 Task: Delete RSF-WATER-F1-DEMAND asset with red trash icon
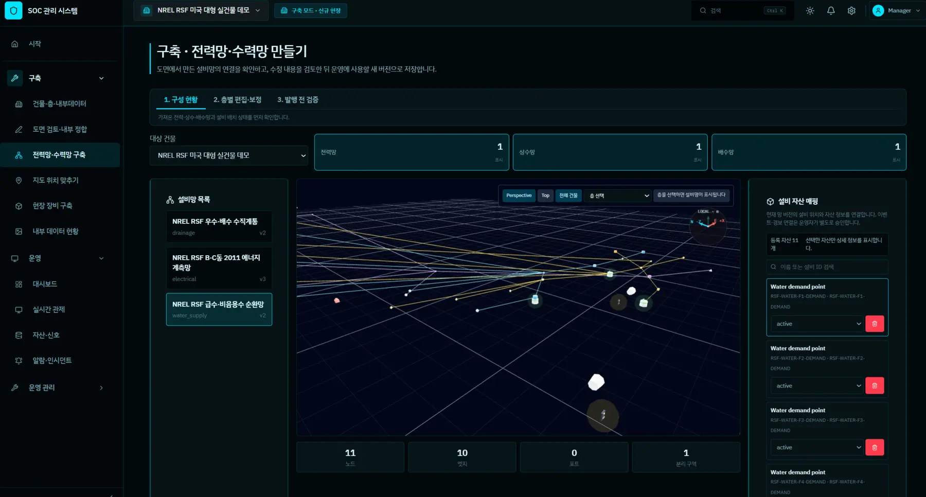(875, 324)
